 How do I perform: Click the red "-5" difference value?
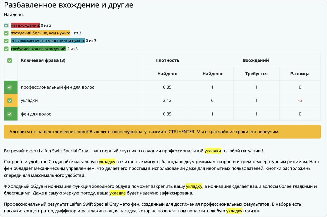pyautogui.click(x=299, y=100)
